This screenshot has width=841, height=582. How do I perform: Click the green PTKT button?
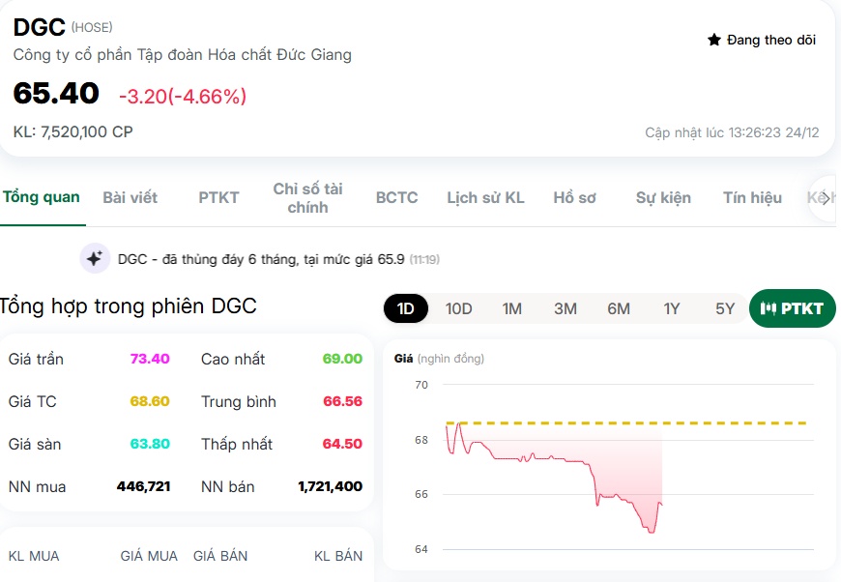(x=792, y=308)
